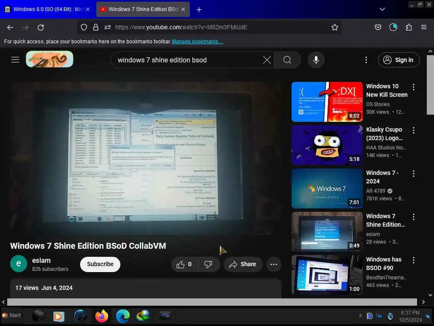434x326 pixels.
Task: Like the video with thumbs up
Action: tap(184, 264)
